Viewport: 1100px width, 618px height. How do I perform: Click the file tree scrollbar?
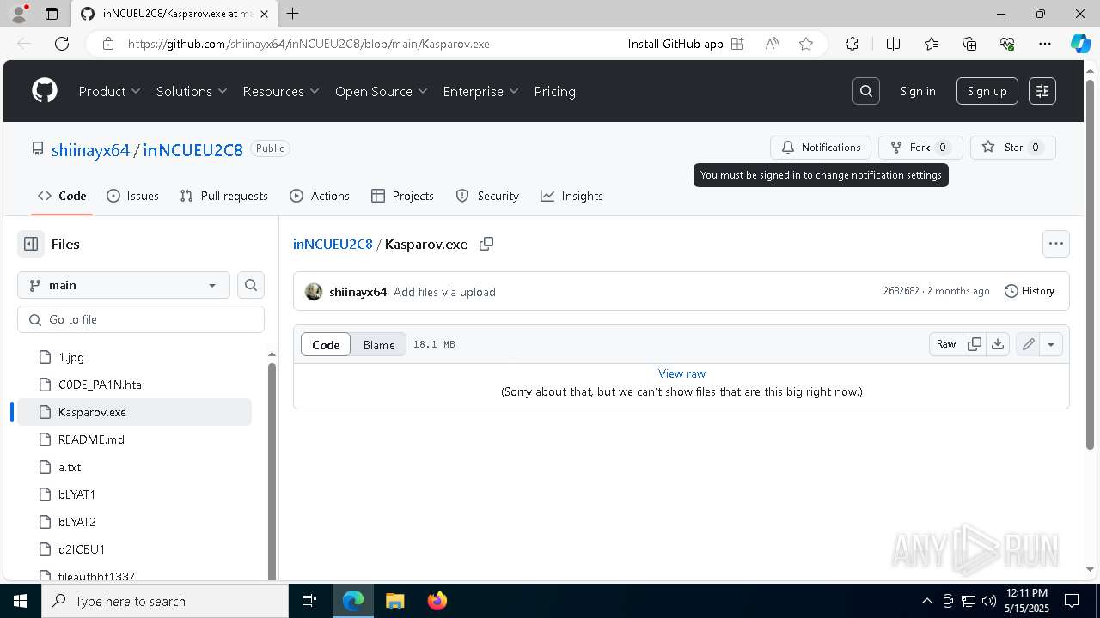[x=272, y=471]
